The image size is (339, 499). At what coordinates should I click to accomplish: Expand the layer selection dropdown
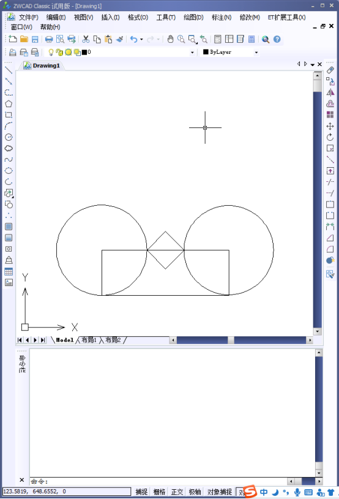pyautogui.click(x=192, y=52)
